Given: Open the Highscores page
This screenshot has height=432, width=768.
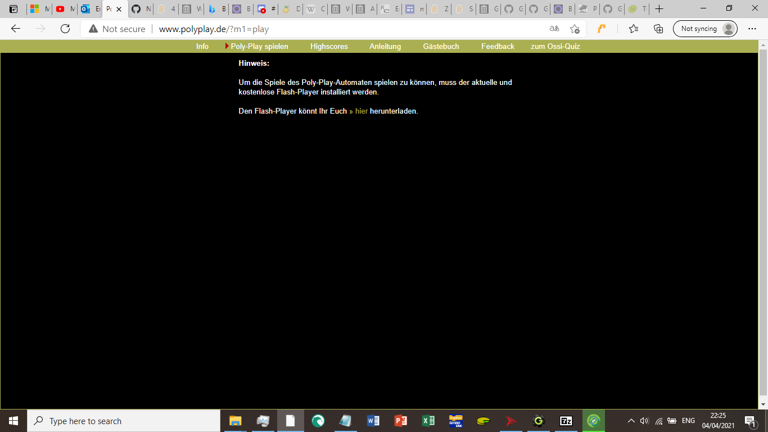Looking at the screenshot, I should click(x=329, y=47).
